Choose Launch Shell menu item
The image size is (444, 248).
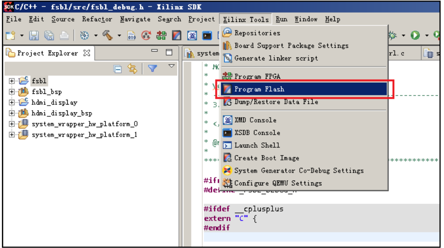tap(304, 145)
